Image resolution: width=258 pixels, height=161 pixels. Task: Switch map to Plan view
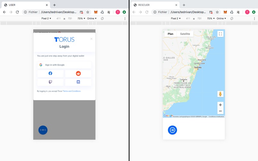point(171,34)
